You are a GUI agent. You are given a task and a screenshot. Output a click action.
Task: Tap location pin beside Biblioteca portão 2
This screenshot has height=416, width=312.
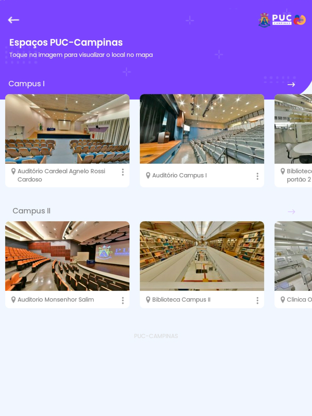pyautogui.click(x=283, y=171)
